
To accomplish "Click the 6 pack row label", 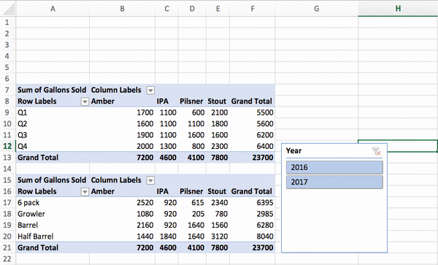I will point(28,203).
